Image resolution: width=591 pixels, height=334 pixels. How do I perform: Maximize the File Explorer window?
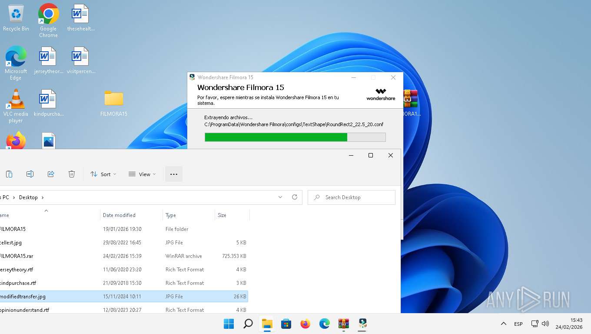tap(371, 155)
